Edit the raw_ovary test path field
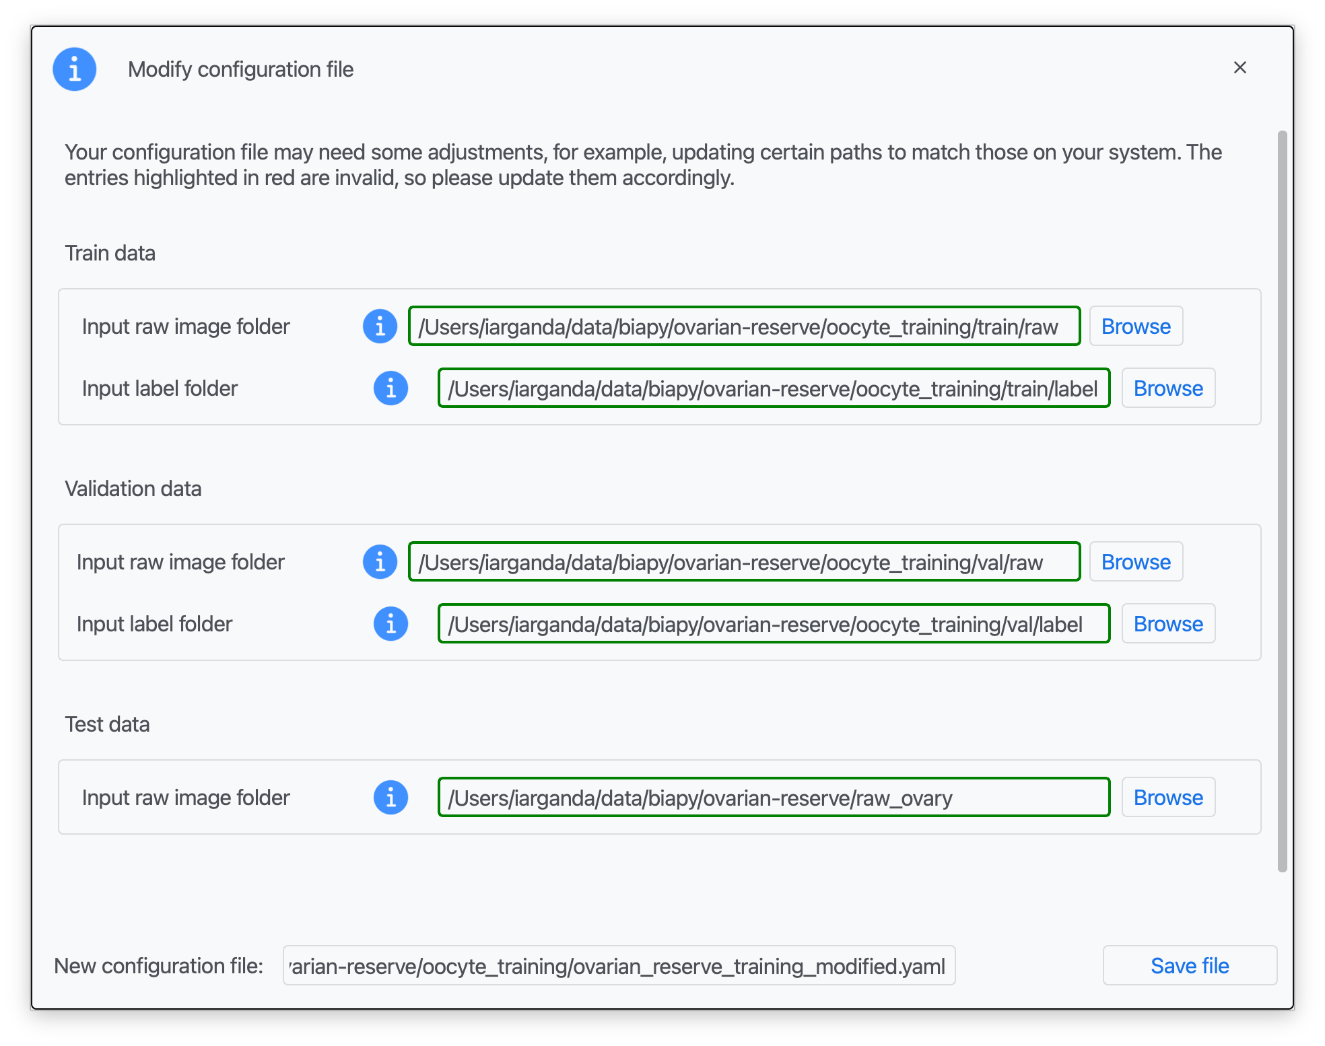 [774, 798]
